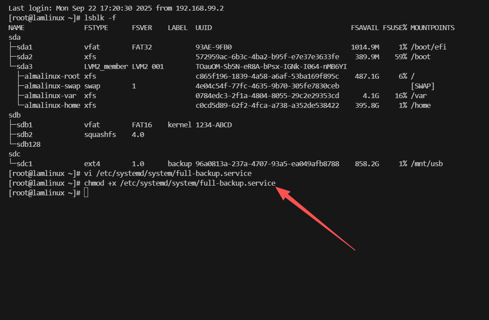Select the almalinux-swap volume name
The width and height of the screenshot is (489, 320).
coord(52,86)
